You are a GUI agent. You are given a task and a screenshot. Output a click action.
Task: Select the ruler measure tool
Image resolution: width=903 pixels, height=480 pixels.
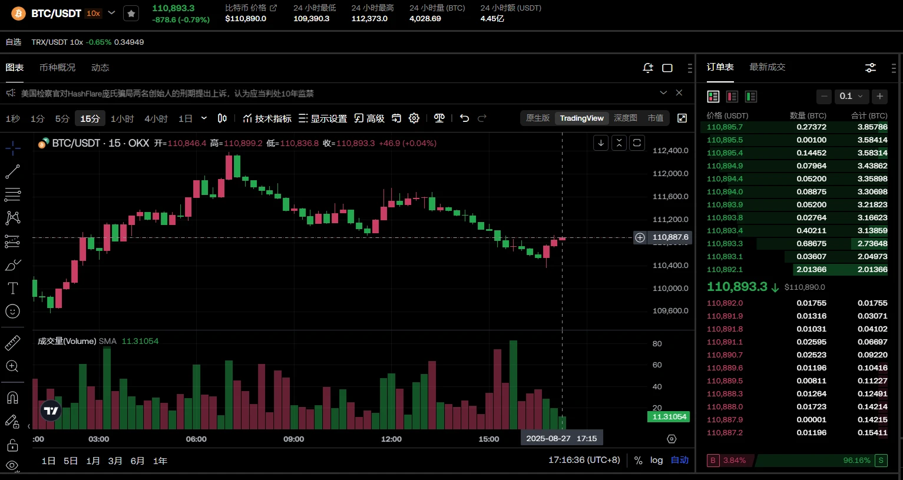12,343
